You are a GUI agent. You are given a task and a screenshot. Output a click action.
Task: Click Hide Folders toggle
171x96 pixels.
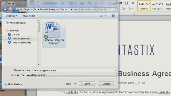[13, 84]
